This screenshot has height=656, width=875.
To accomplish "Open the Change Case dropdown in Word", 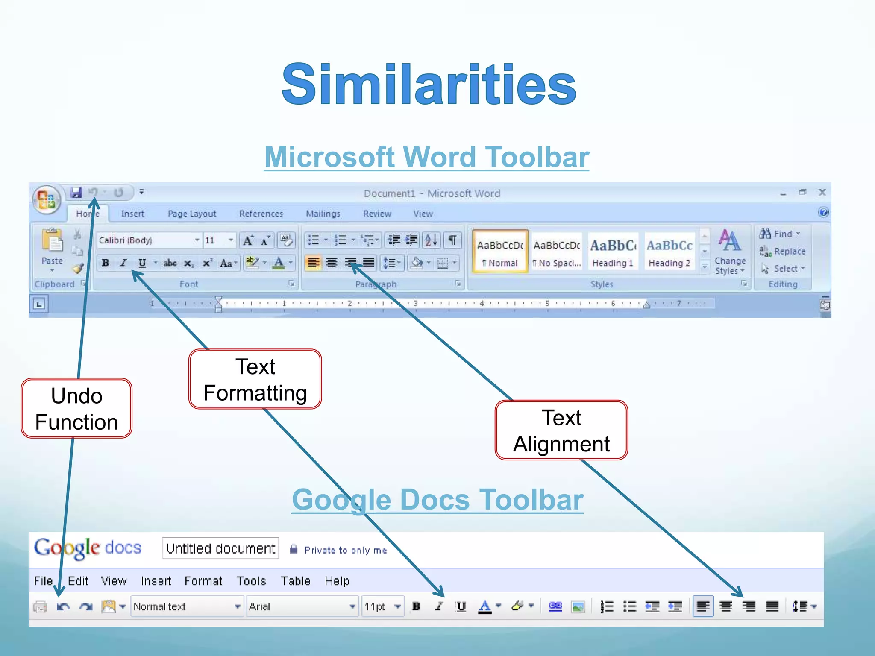I will pyautogui.click(x=229, y=263).
